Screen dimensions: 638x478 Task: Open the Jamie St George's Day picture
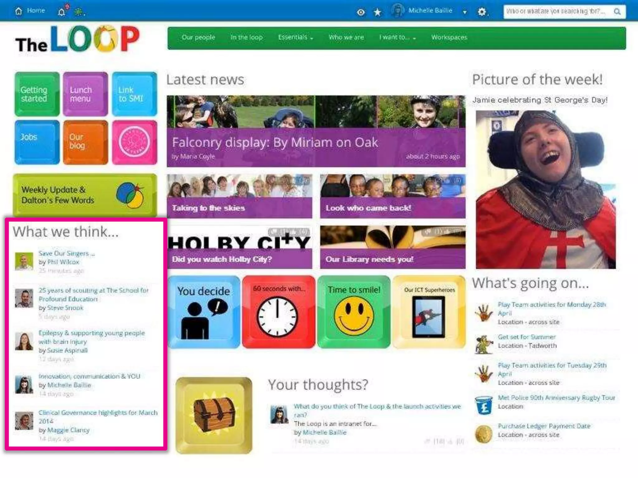point(546,190)
